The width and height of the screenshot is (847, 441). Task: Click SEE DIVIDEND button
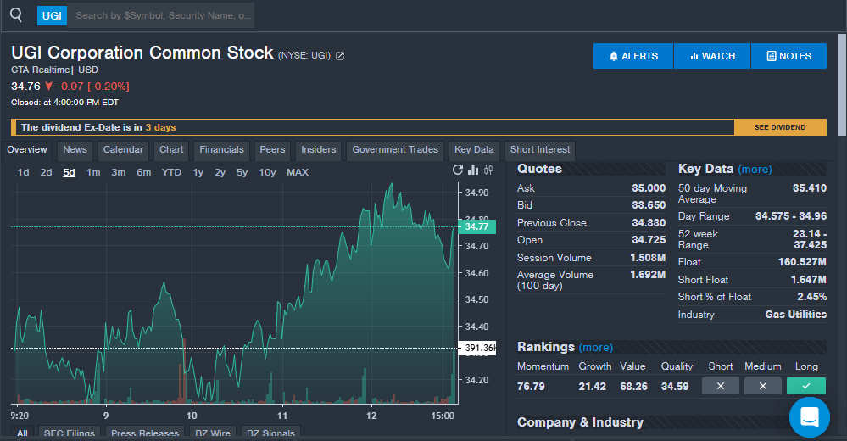[x=780, y=127]
